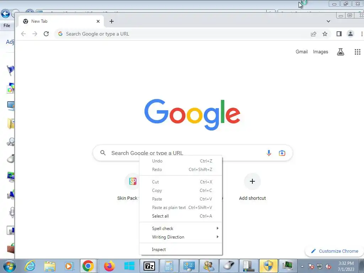Open Chrome's side panel icon
364x273 pixels.
coord(339,34)
